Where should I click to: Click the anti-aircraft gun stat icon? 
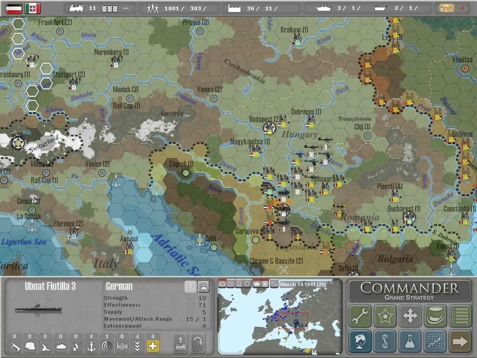(76, 346)
